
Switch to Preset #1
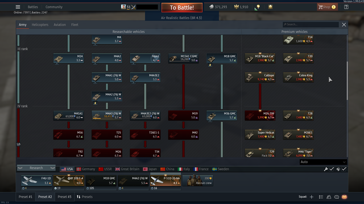25,197
